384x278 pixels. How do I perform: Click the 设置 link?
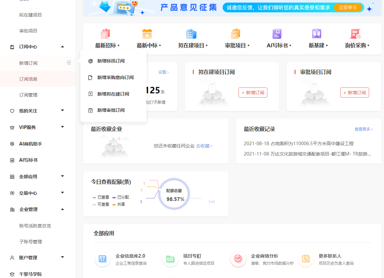[x=163, y=72]
